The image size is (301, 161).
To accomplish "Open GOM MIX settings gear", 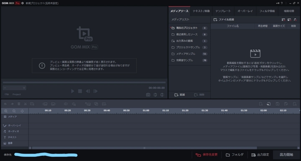I will pyautogui.click(x=23, y=3).
